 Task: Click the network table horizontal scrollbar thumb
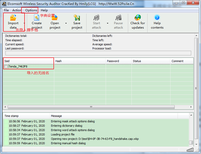click(91, 107)
